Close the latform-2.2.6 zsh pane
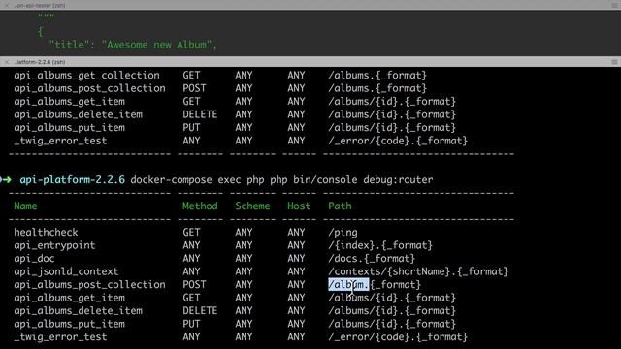 pos(7,62)
